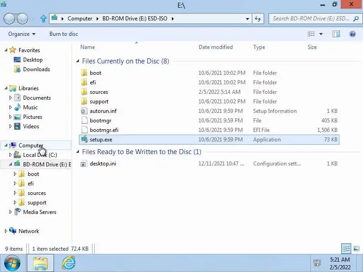
Task: Expand Local Disk (C:) node
Action: (10, 155)
